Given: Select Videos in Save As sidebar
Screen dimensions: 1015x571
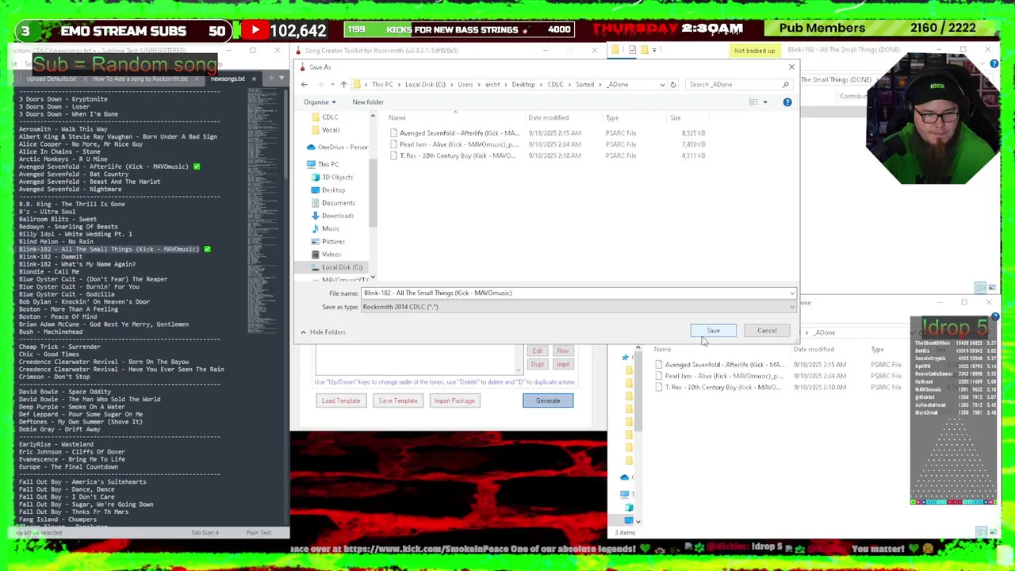Looking at the screenshot, I should [x=327, y=254].
